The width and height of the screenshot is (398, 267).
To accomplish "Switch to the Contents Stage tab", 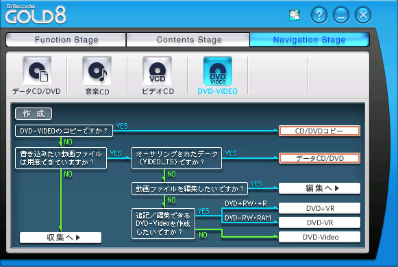I will 188,40.
